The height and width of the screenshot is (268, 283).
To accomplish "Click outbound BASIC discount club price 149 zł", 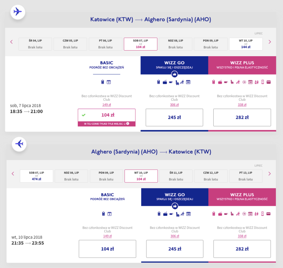I will (x=106, y=104).
